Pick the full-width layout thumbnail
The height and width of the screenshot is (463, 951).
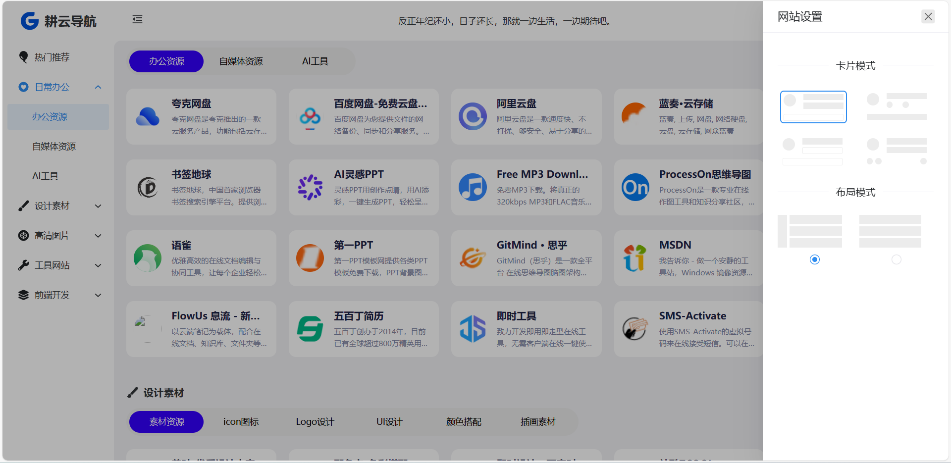pyautogui.click(x=890, y=231)
